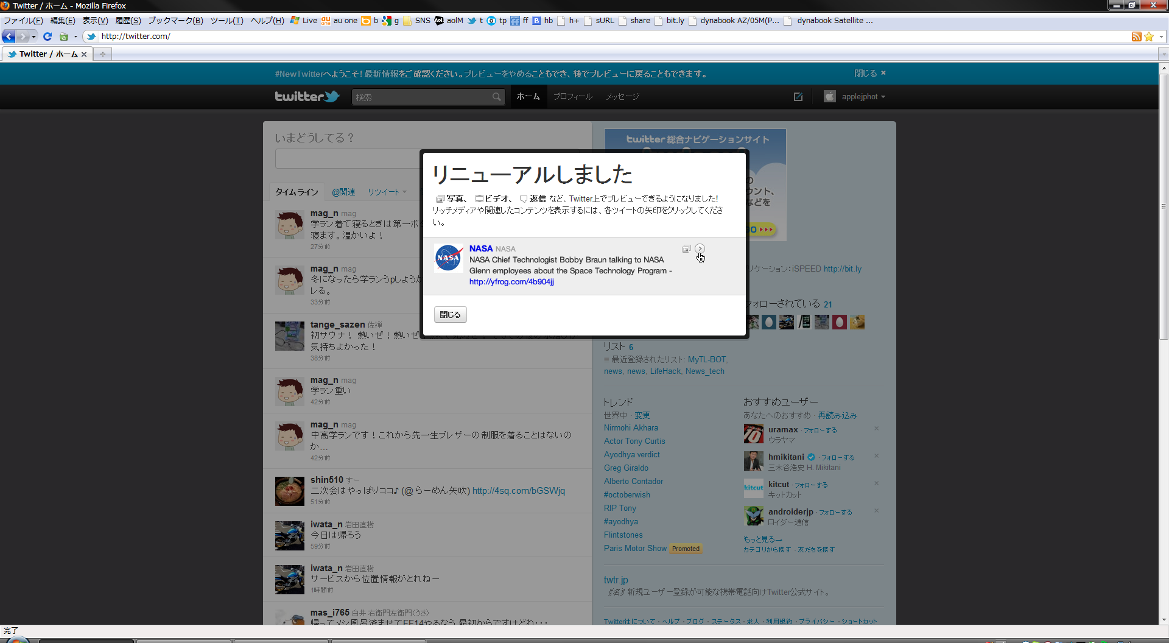Open the ファイル(F) menu
Screen dimensions: 1169x643
coord(23,21)
